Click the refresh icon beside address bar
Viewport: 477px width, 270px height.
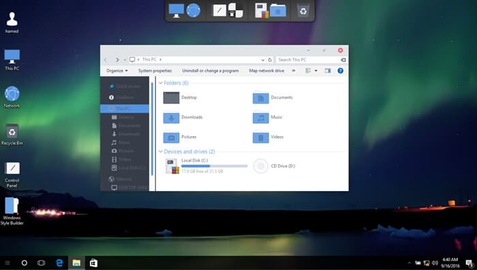point(270,60)
